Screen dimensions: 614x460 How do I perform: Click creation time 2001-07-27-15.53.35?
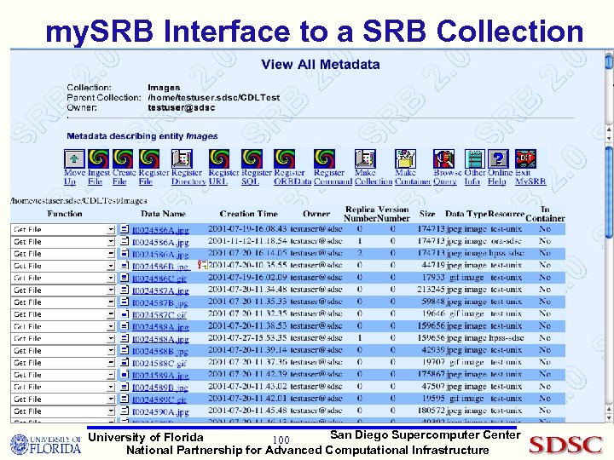click(x=247, y=338)
